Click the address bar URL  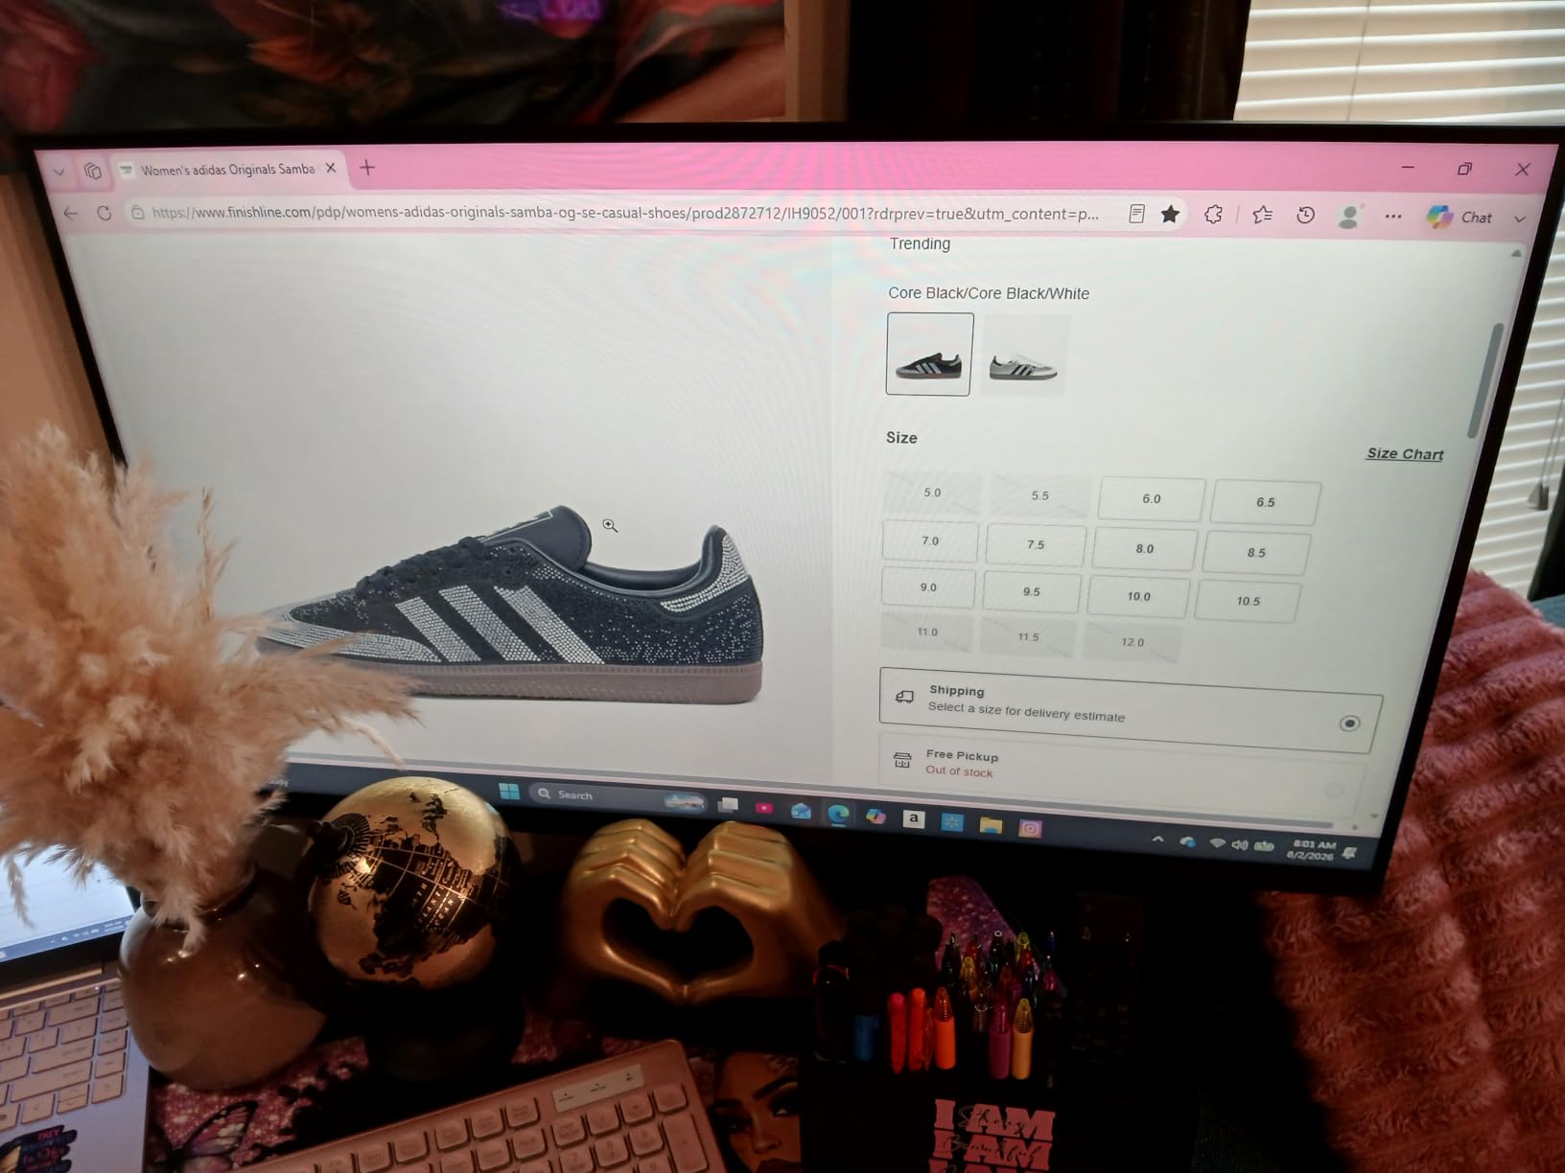coord(625,213)
